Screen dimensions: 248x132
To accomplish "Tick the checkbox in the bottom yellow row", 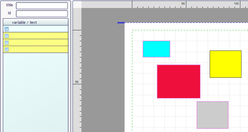I will point(7,49).
